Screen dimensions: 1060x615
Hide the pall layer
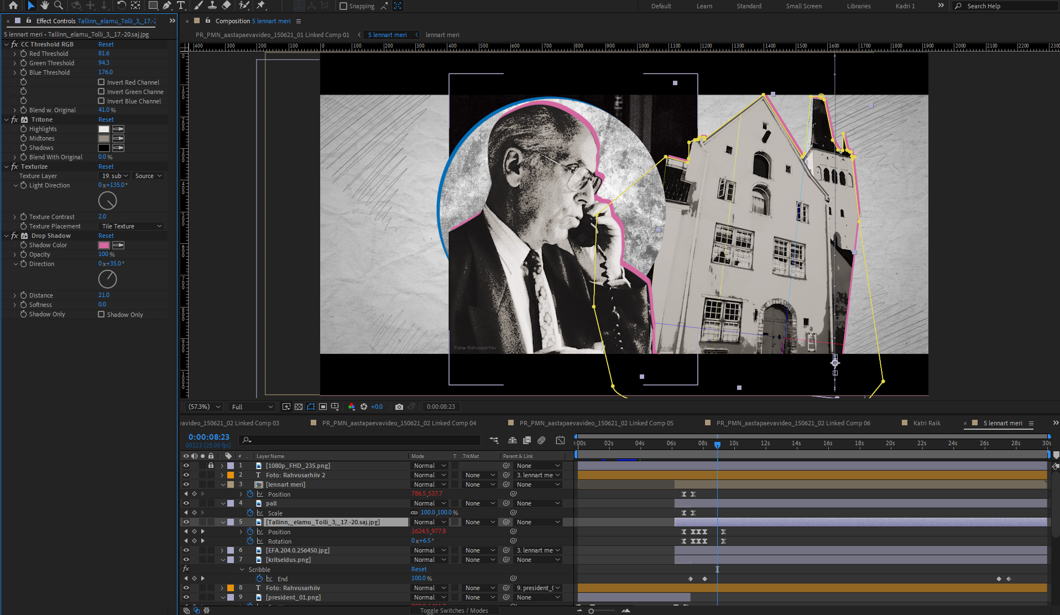186,503
